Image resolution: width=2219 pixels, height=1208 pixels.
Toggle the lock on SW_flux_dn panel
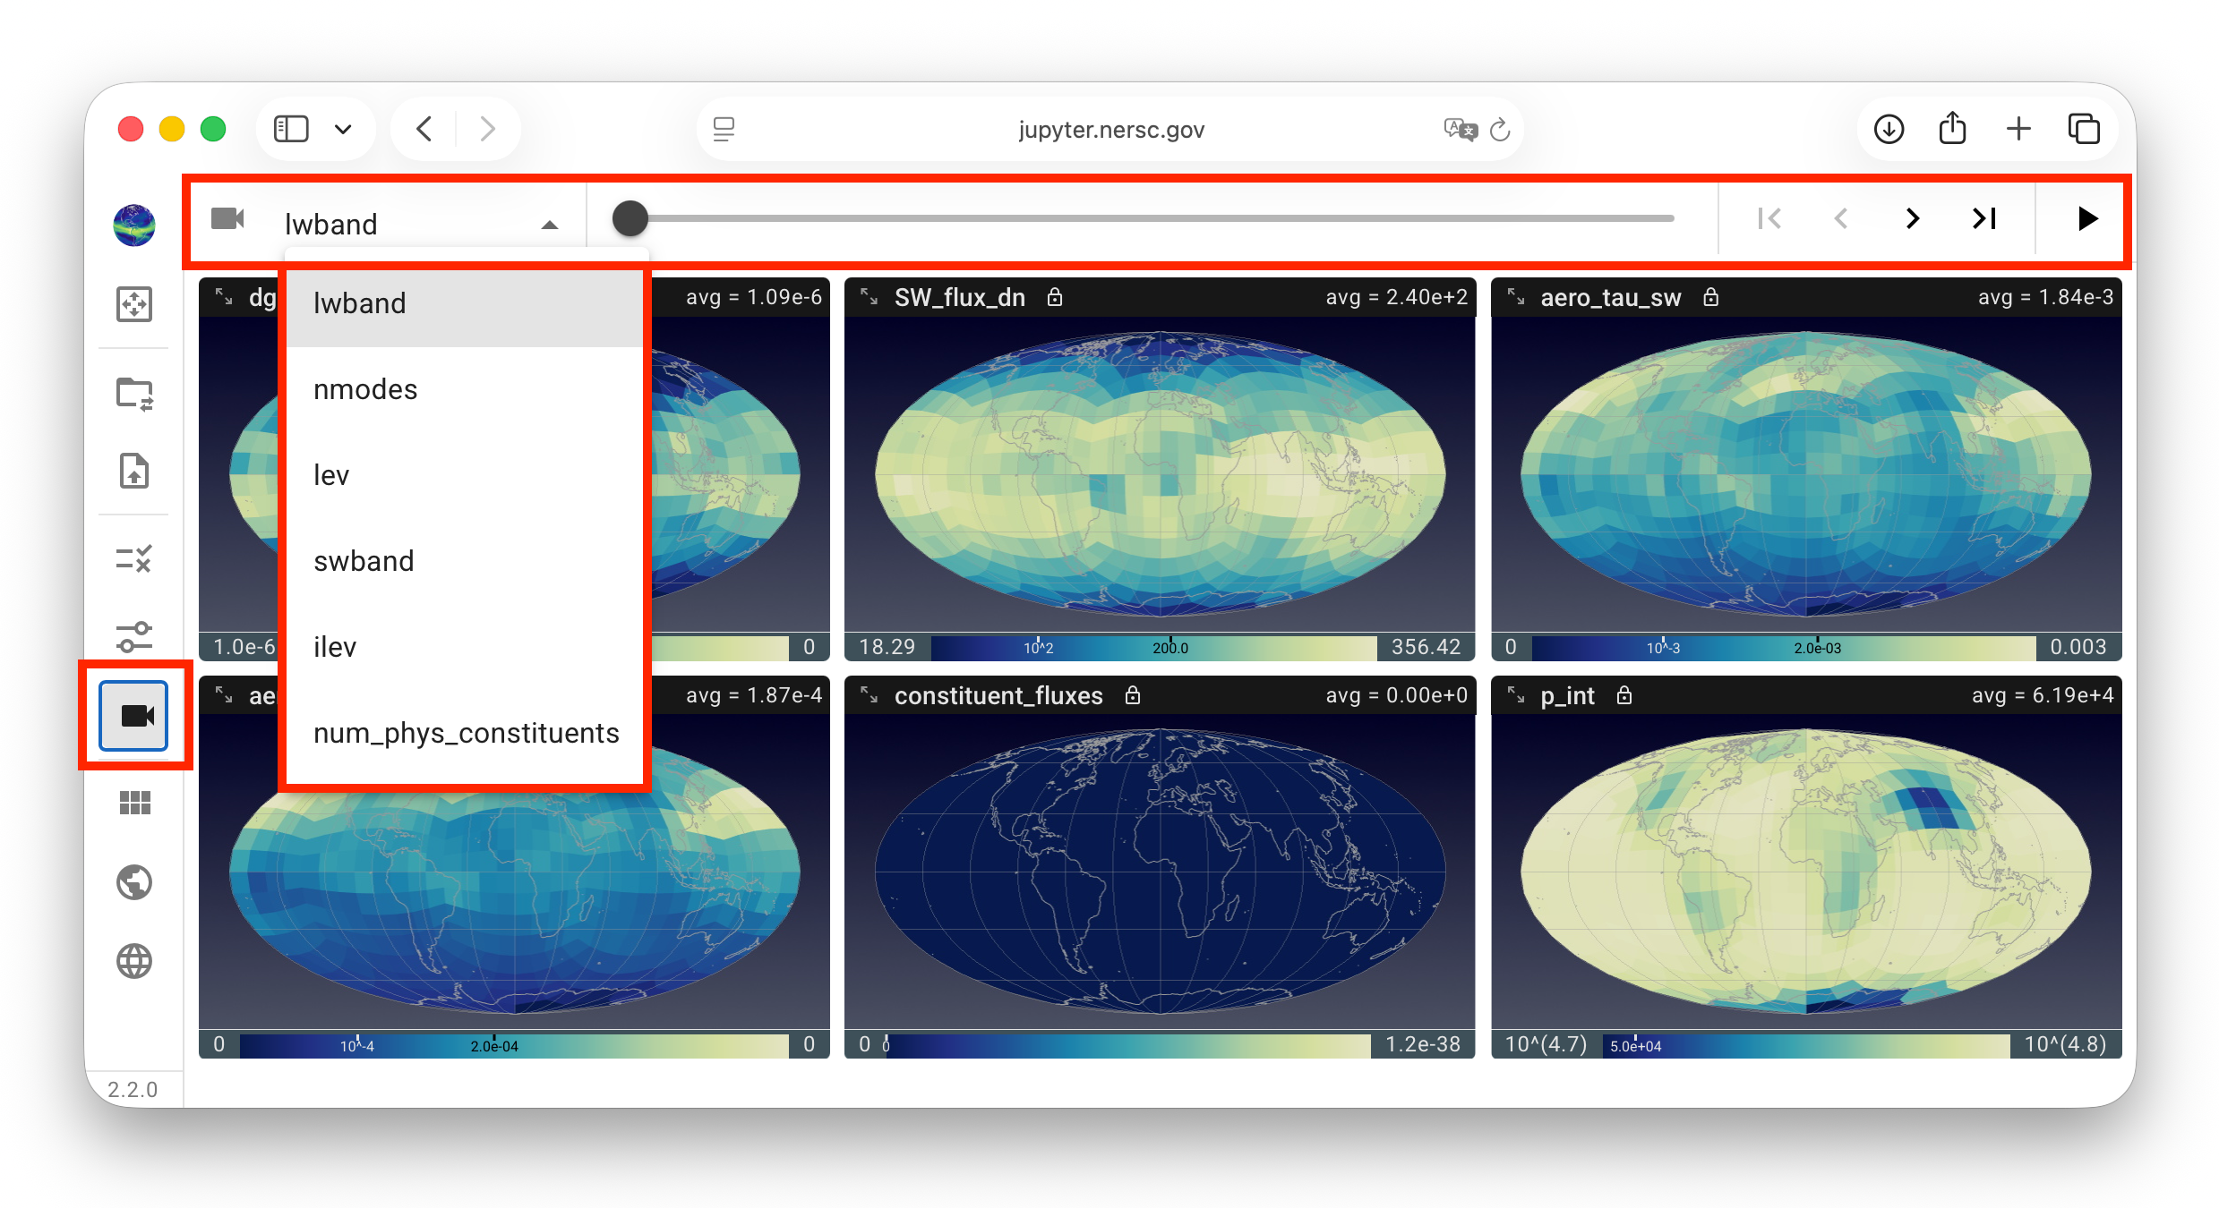click(x=1055, y=297)
